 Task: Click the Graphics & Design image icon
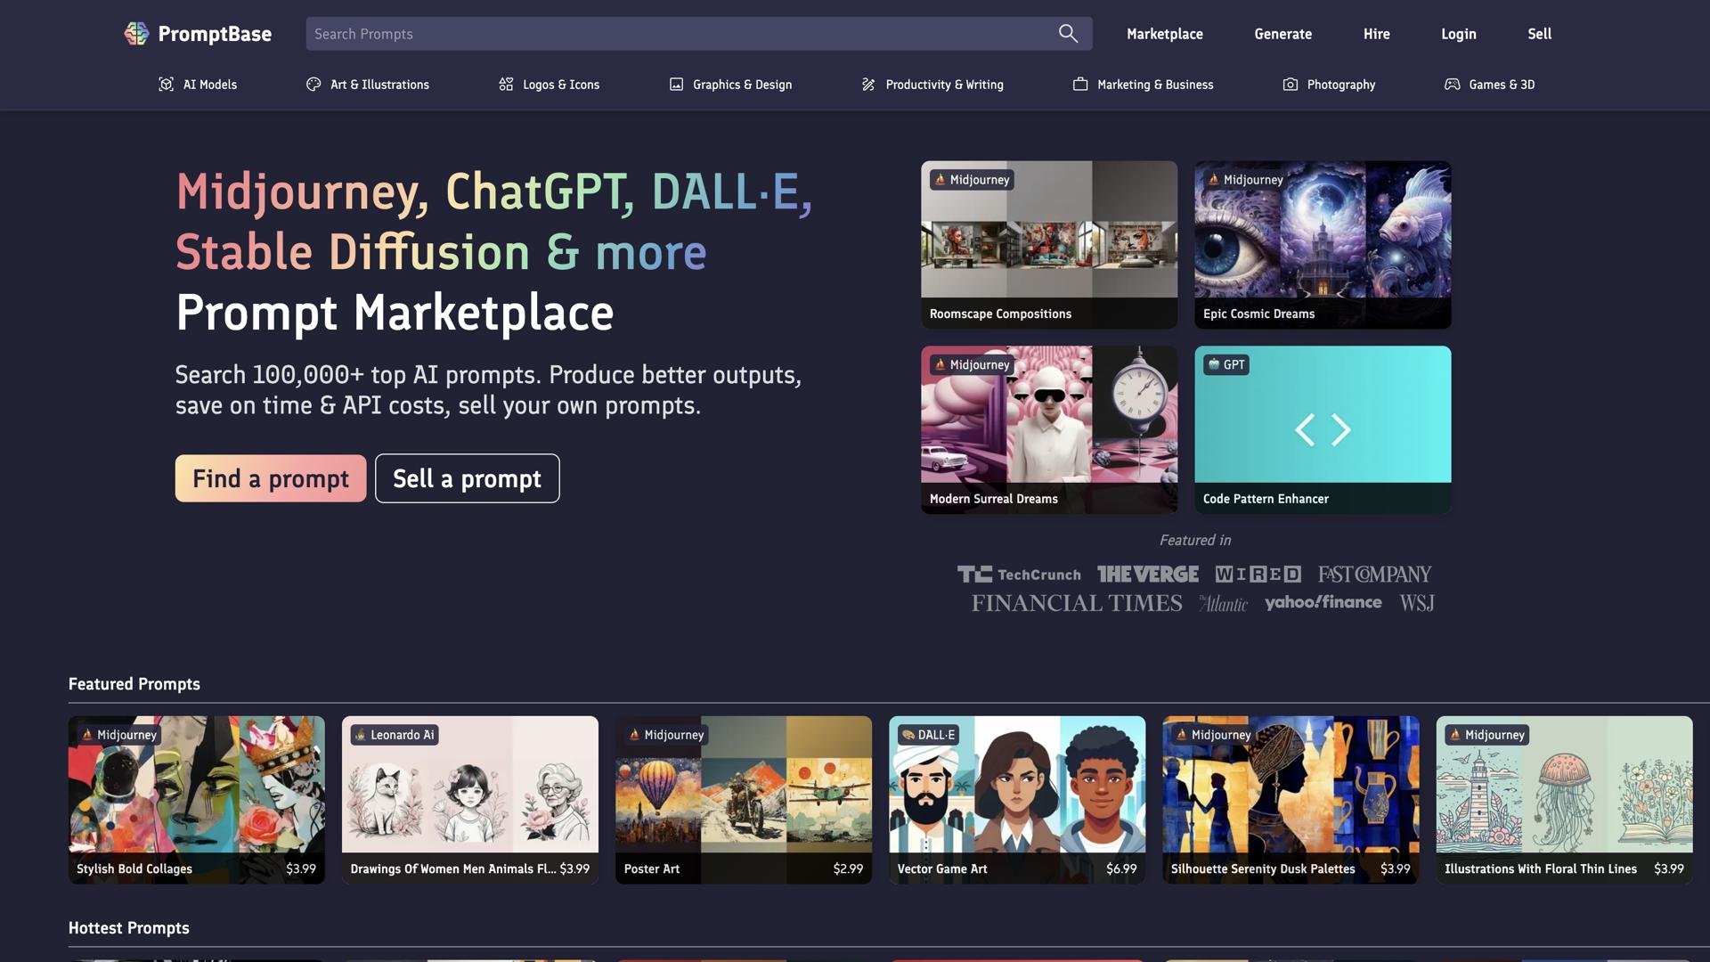676,85
